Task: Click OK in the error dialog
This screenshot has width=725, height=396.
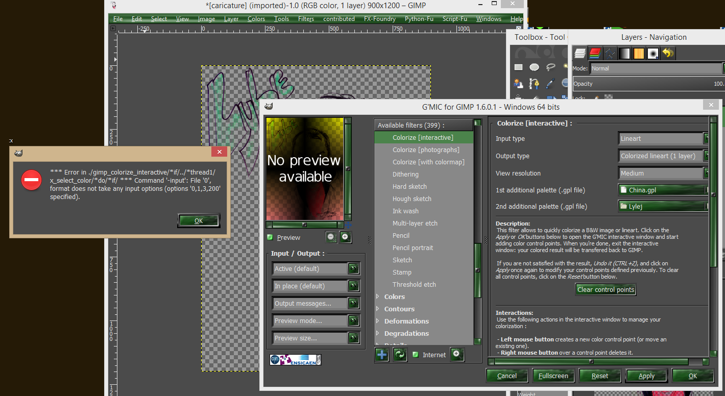Action: (x=199, y=220)
